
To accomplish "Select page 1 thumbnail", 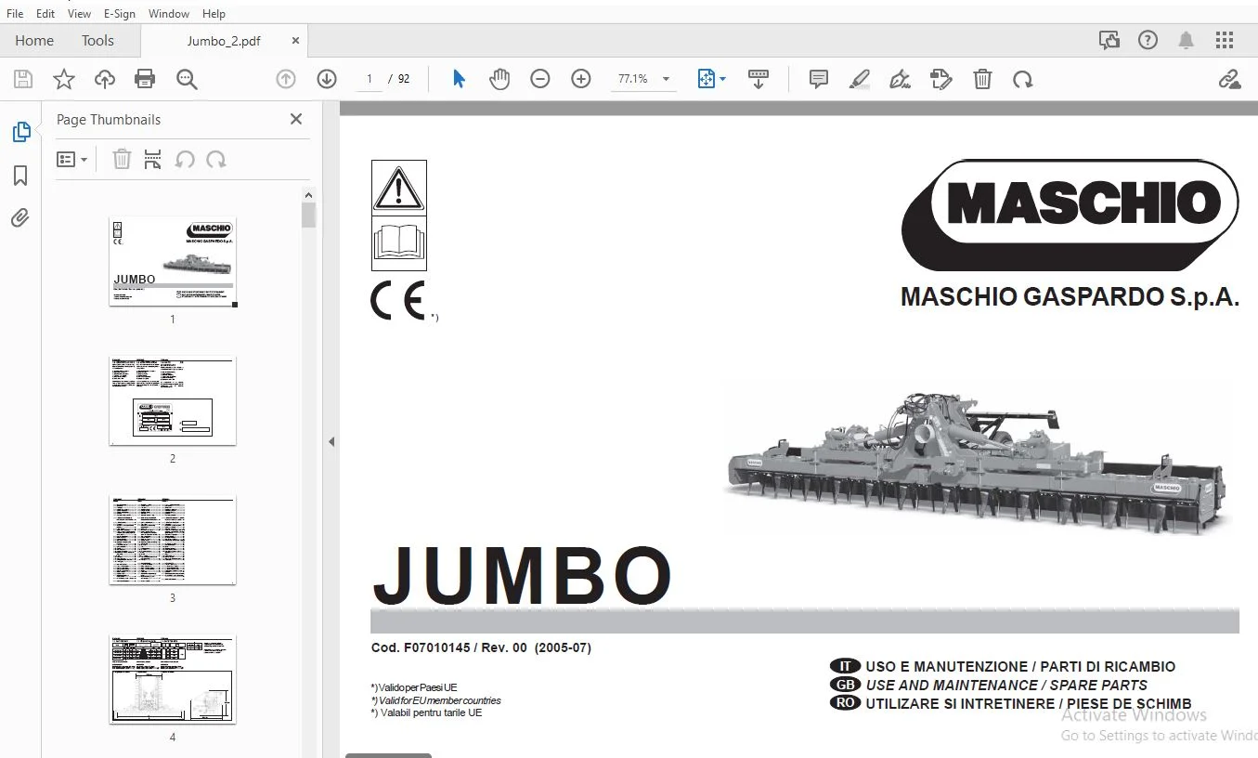I will (x=173, y=262).
